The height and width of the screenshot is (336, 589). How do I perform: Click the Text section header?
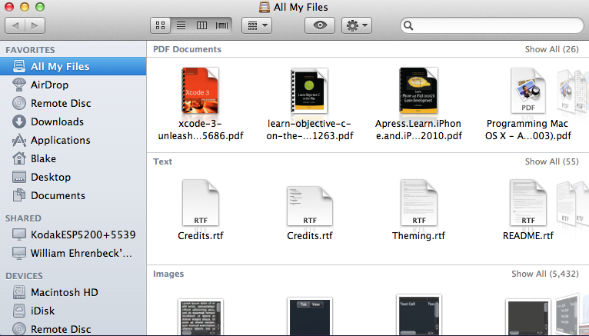pyautogui.click(x=163, y=161)
